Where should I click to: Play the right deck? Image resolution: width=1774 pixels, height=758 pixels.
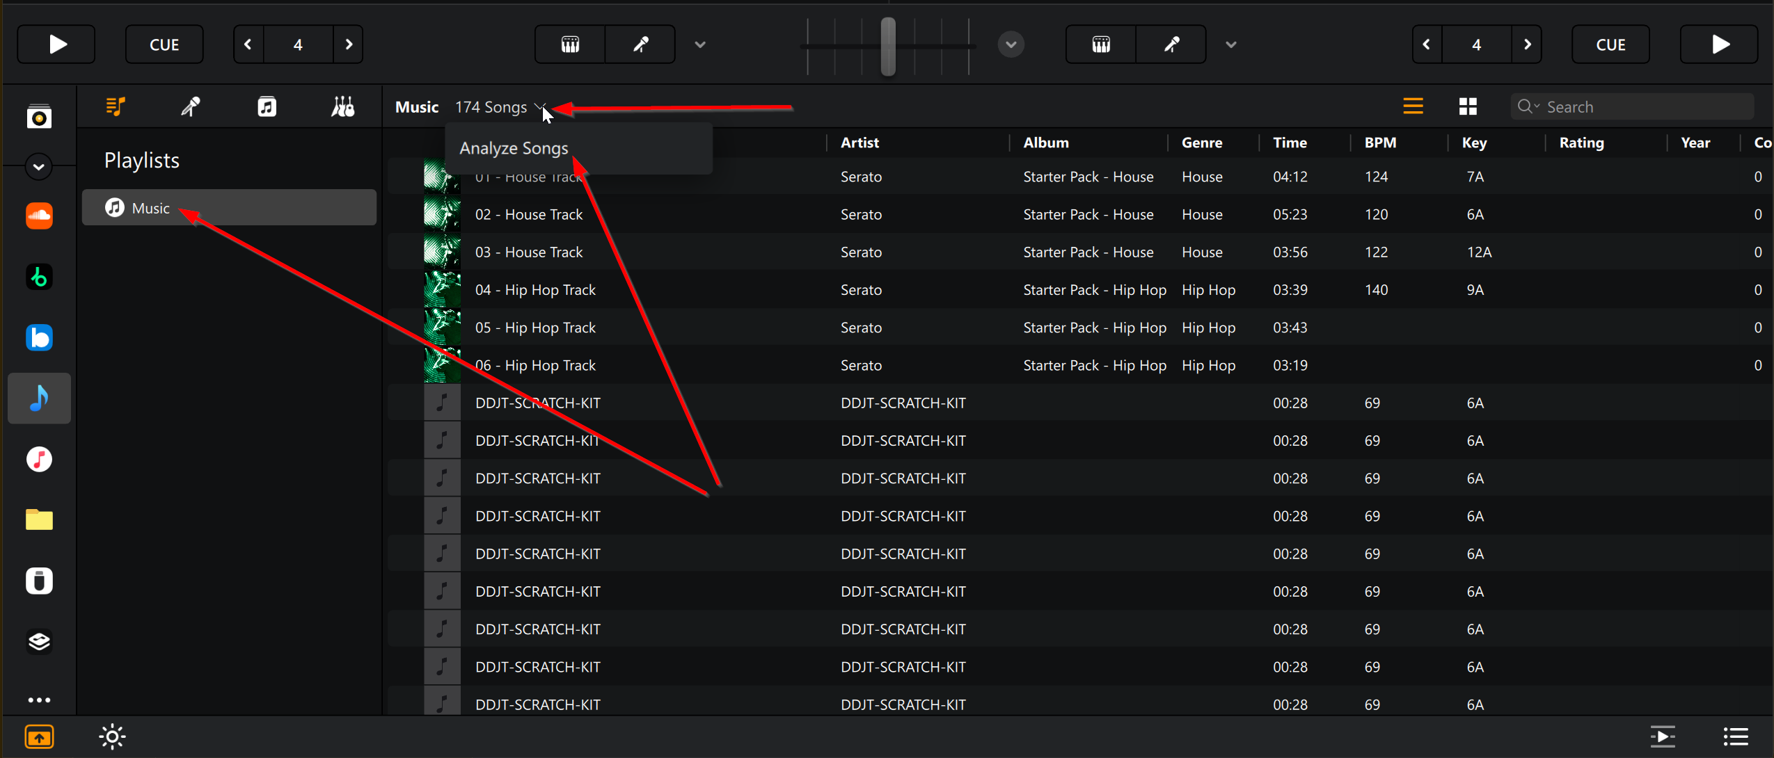[1719, 45]
